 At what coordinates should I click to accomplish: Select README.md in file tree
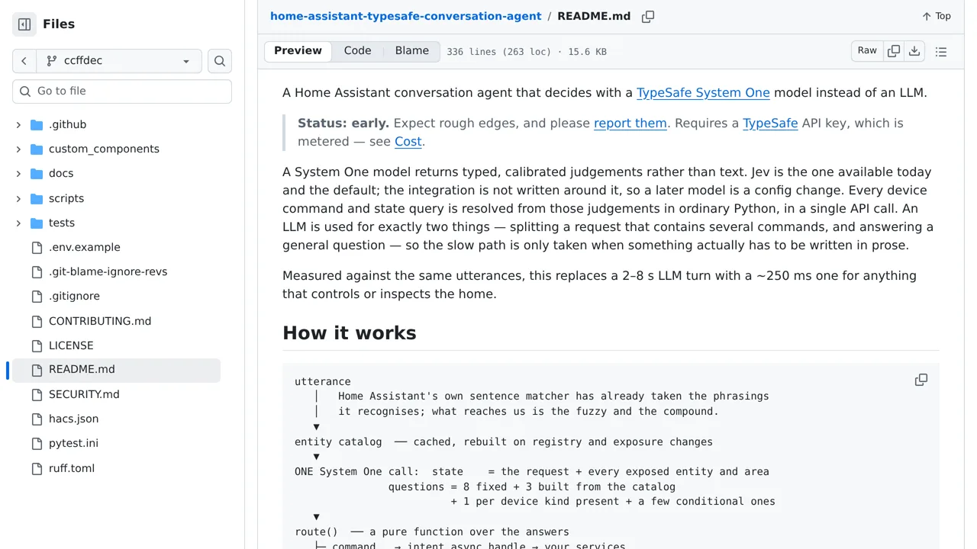coord(114,370)
